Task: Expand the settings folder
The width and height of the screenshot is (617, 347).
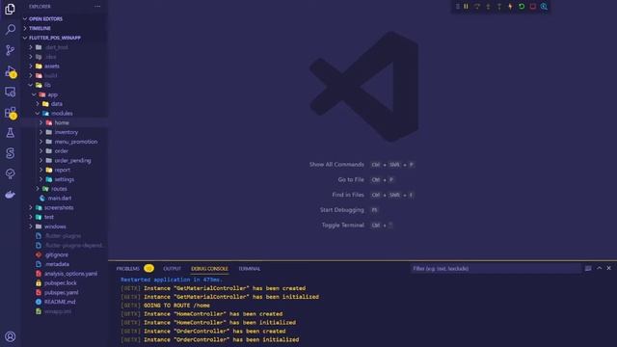Action: [64, 179]
